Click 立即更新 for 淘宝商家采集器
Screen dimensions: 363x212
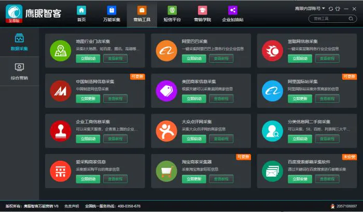tap(194, 179)
